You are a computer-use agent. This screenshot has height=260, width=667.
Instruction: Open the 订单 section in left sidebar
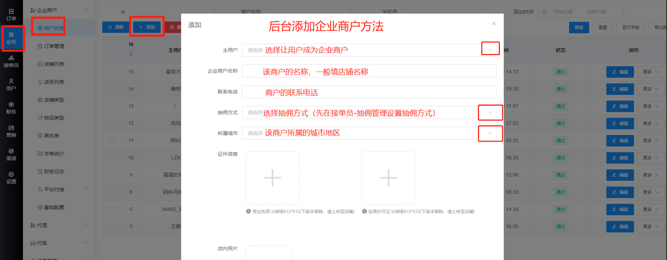pyautogui.click(x=11, y=15)
